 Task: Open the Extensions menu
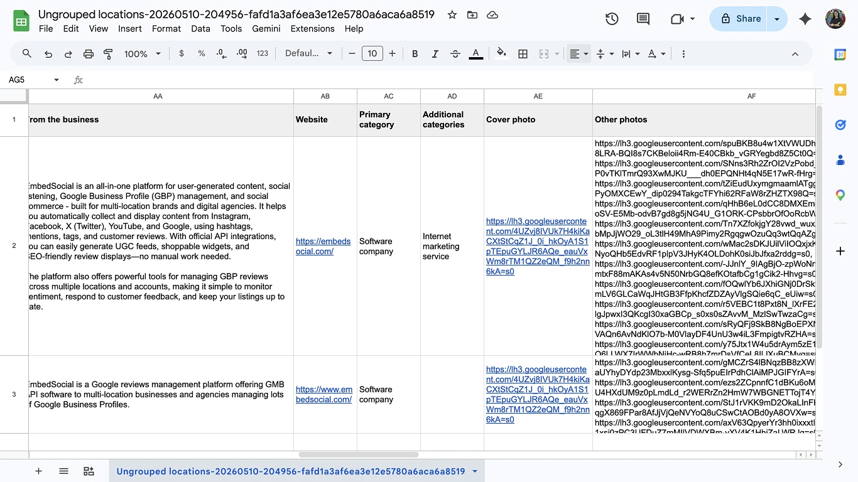[x=313, y=28]
